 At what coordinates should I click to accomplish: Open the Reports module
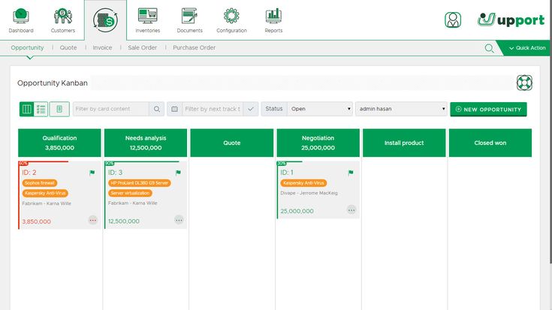coord(273,20)
